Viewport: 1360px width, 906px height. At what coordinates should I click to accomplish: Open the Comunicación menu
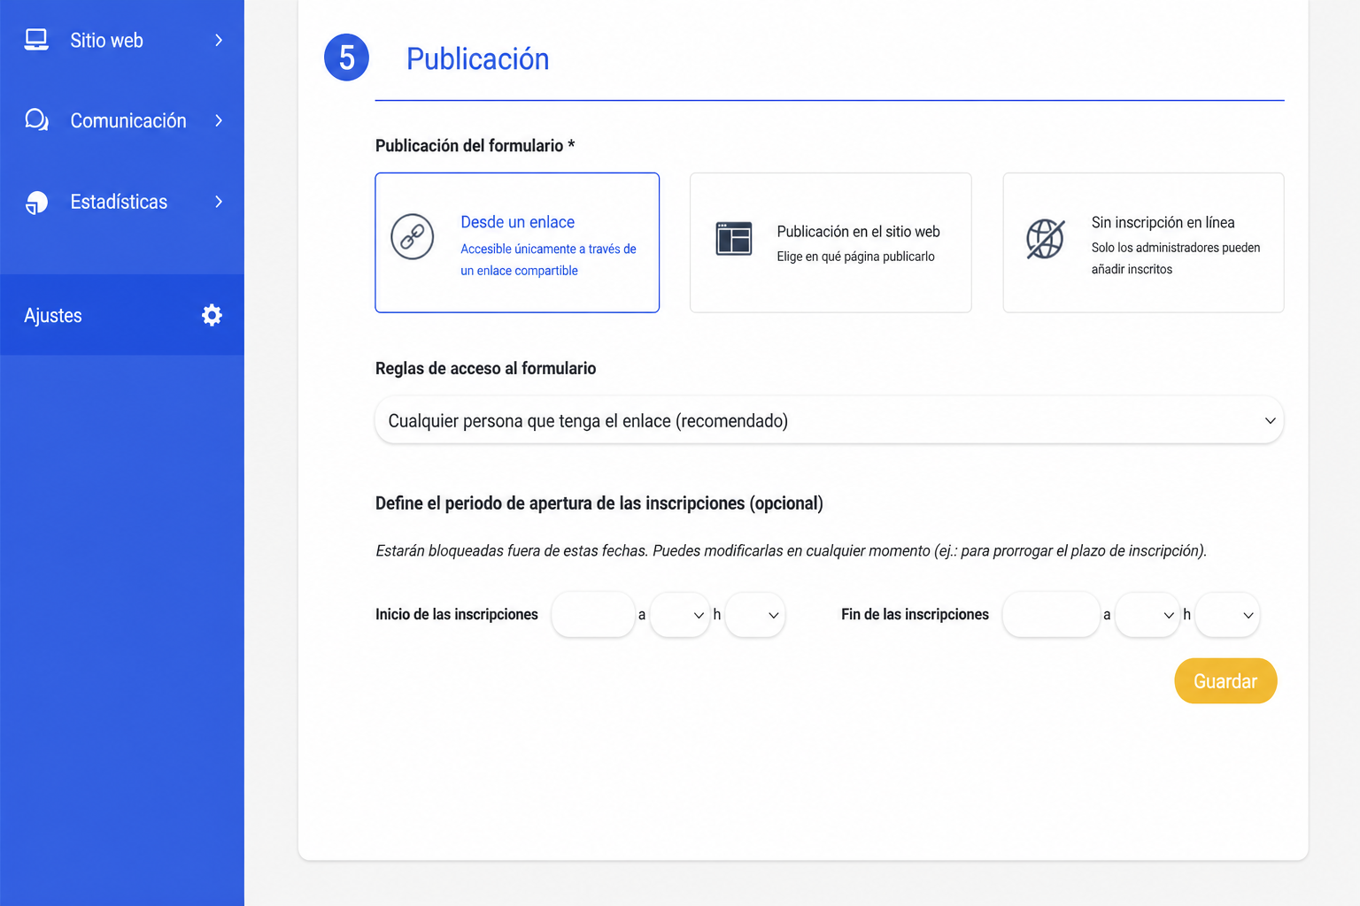click(122, 120)
